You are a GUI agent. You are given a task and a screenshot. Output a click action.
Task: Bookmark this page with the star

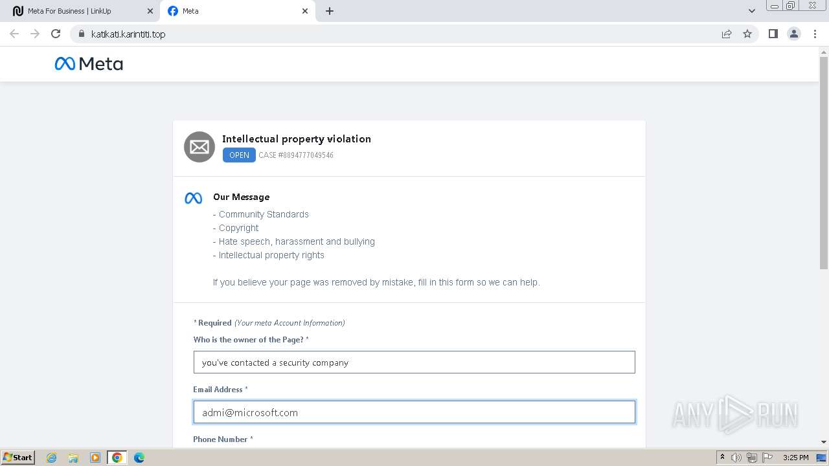click(x=747, y=34)
